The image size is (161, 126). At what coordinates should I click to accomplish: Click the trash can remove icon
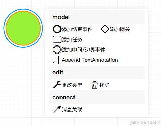95,85
